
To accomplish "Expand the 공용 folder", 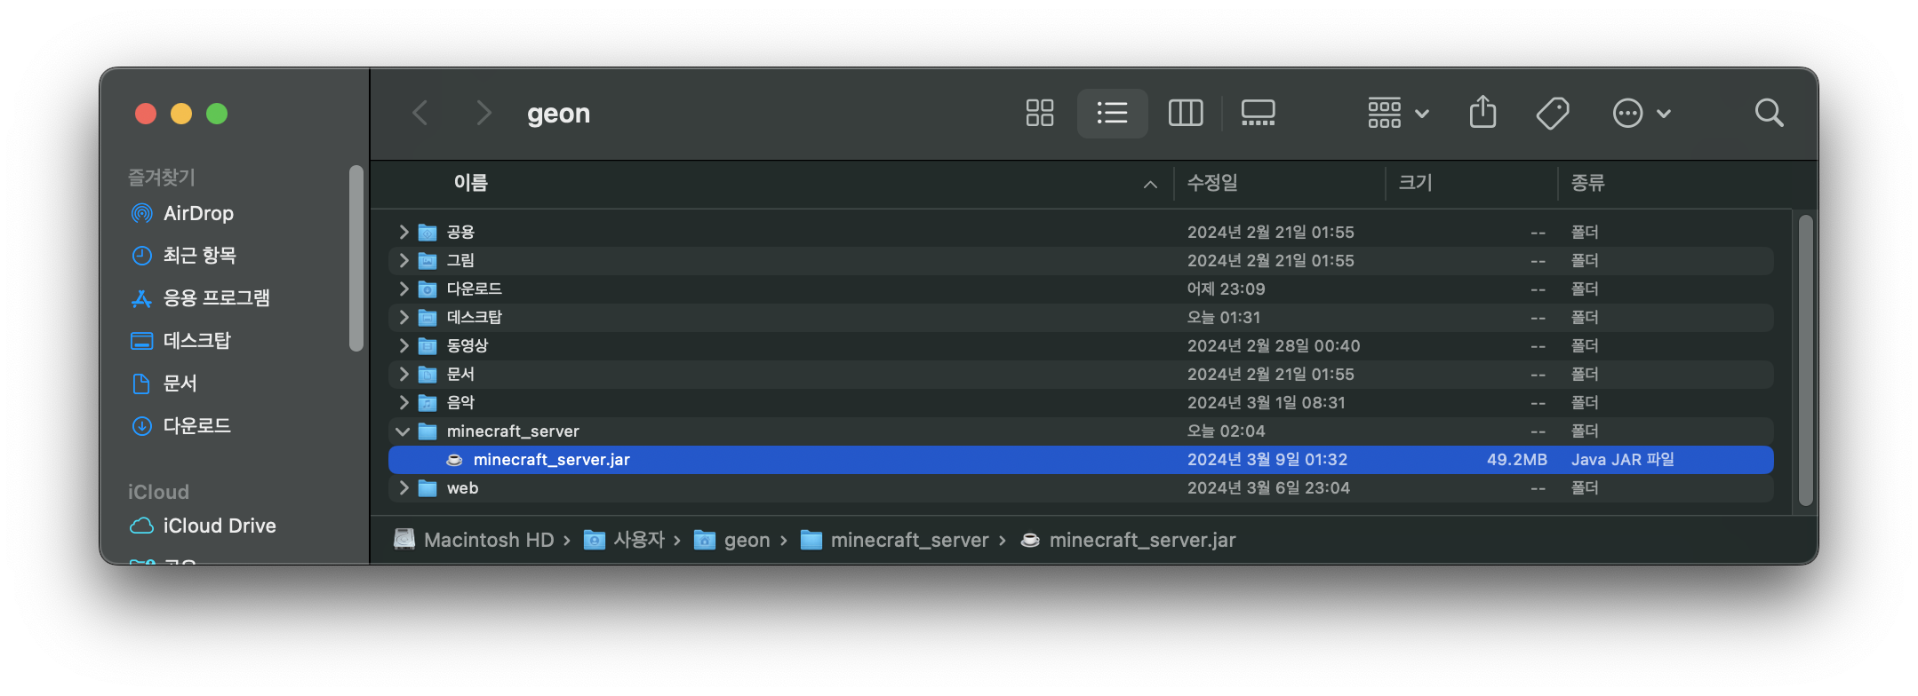I will (x=404, y=232).
